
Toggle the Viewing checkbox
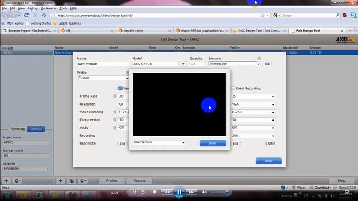click(120, 88)
